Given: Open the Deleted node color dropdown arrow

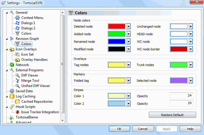Looking at the screenshot, I should coord(128,26).
